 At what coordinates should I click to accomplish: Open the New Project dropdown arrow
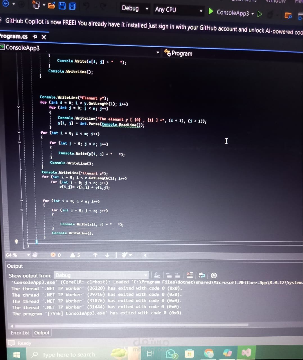pyautogui.click(x=44, y=5)
